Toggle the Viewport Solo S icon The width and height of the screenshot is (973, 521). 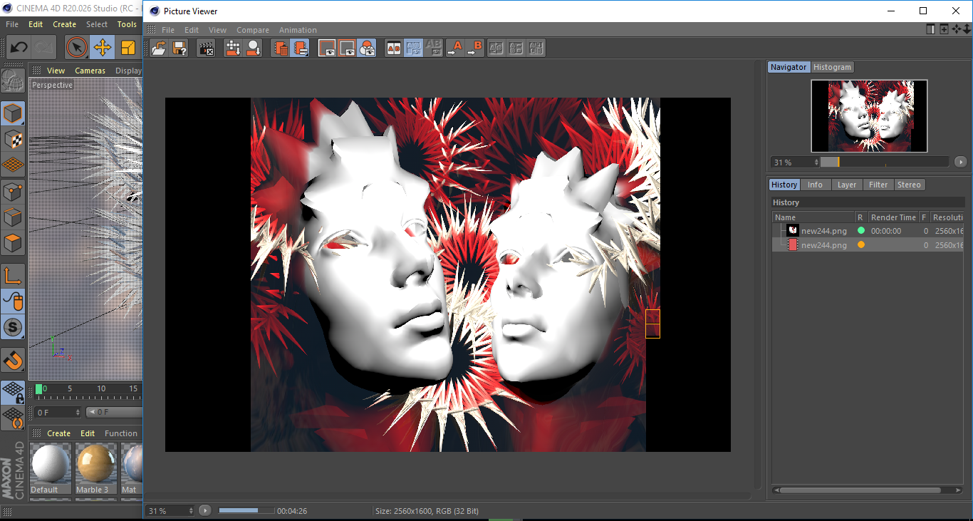tap(13, 328)
